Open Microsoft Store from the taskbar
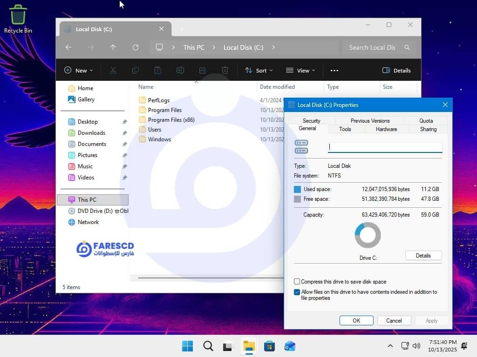The width and height of the screenshot is (477, 357). [269, 346]
